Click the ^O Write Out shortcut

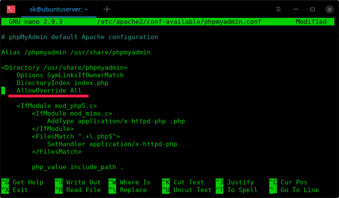78,182
